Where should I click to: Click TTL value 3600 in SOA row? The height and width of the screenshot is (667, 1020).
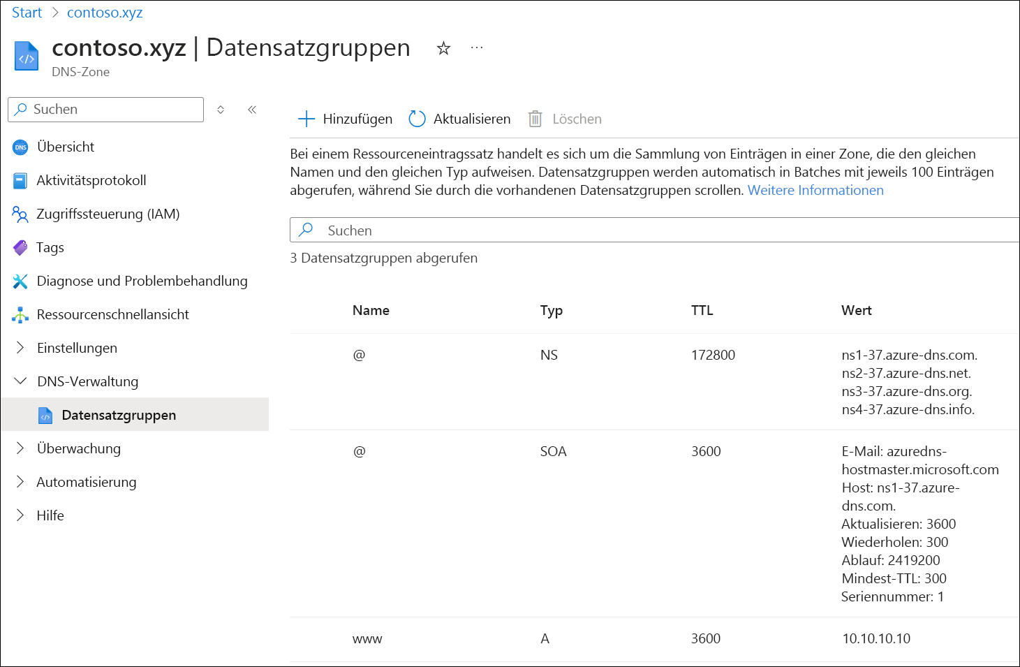pyautogui.click(x=706, y=452)
